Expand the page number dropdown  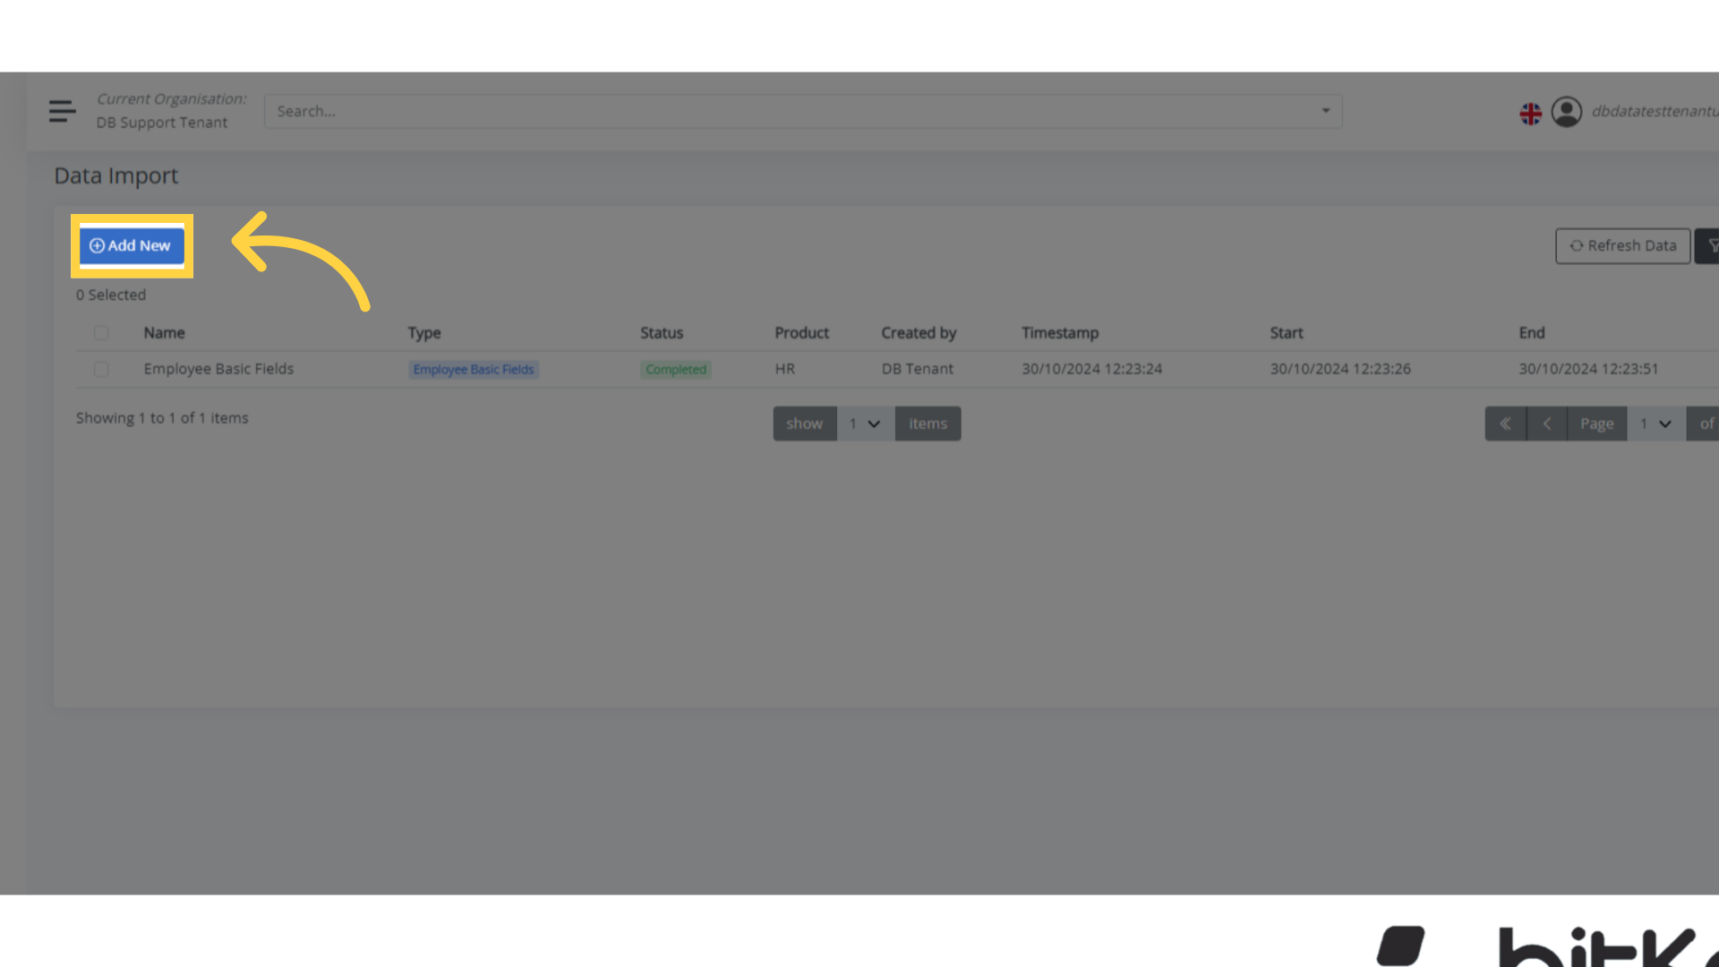[1655, 424]
